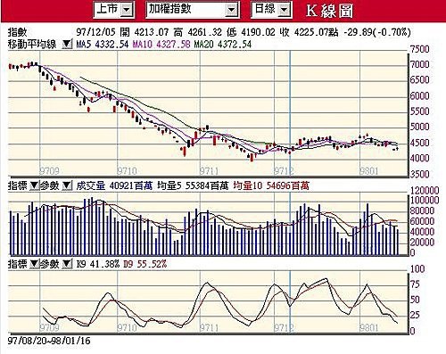This screenshot has height=354, width=446.
Task: Click the date range 97/08/20~98/01/16 text
Action: 49,341
